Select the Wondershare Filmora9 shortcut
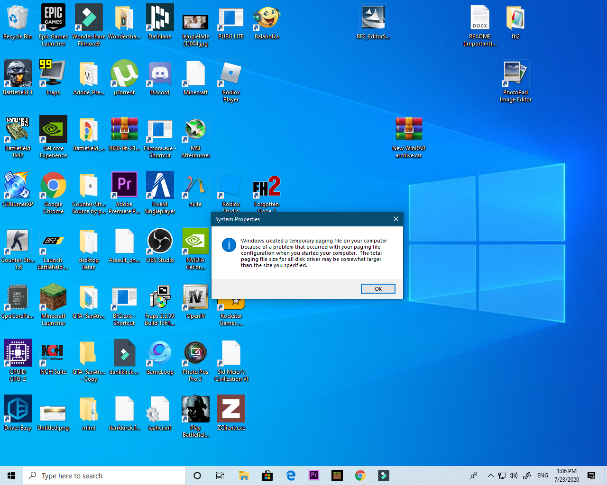 pyautogui.click(x=89, y=25)
